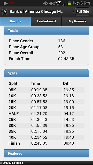Tap the 2013 Mika timing footer link
This screenshot has height=165, width=93.
[x=11, y=163]
